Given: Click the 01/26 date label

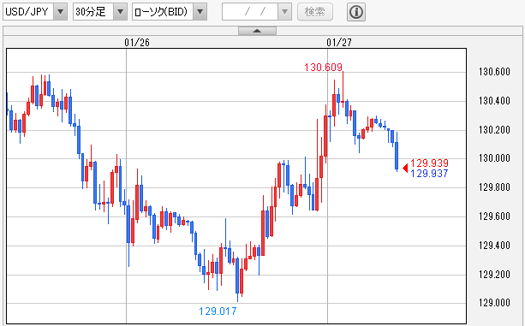Looking at the screenshot, I should 137,43.
